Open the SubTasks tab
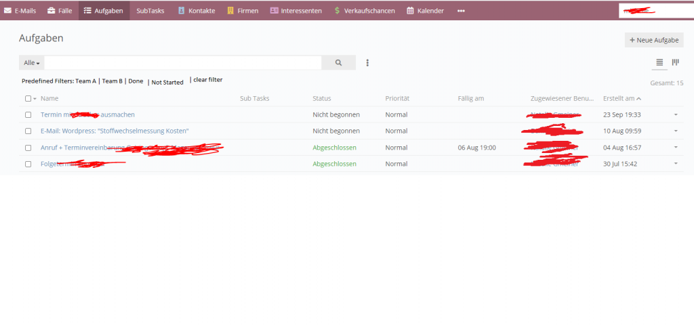 pyautogui.click(x=150, y=11)
